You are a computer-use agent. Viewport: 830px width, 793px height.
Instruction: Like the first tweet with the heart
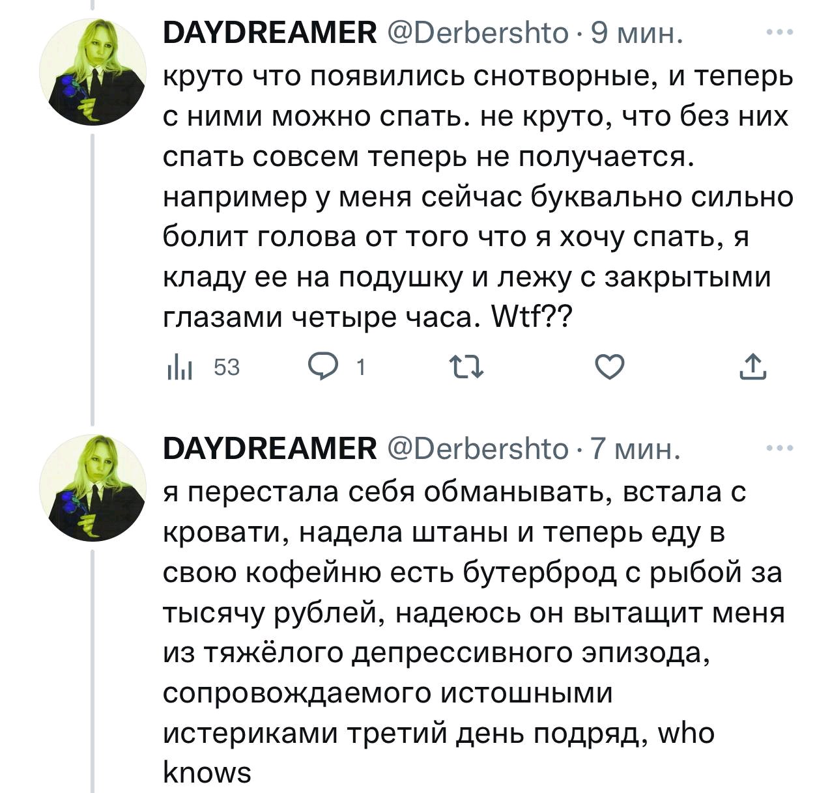click(610, 368)
